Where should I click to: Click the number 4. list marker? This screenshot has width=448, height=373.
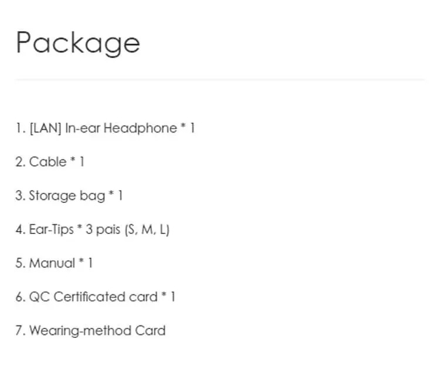point(21,229)
